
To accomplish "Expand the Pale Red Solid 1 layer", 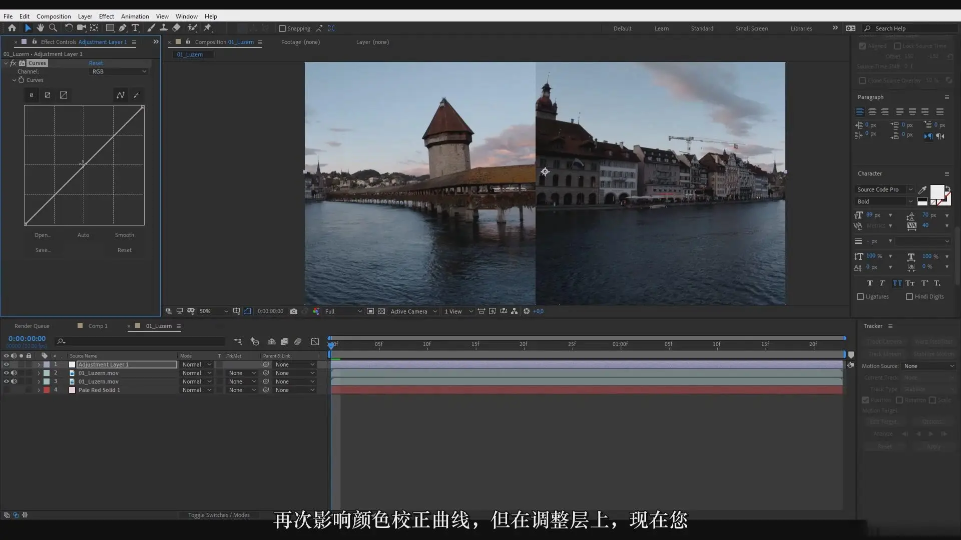I will [x=39, y=390].
